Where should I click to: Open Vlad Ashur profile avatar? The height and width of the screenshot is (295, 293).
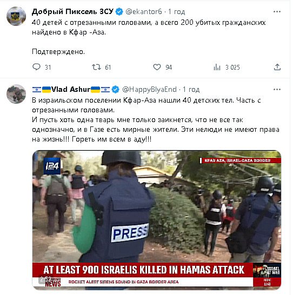click(x=16, y=94)
